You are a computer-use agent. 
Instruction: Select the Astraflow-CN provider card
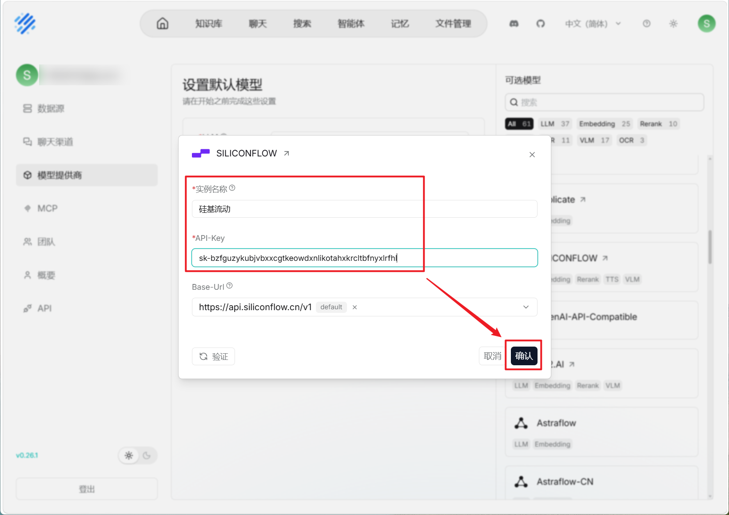click(x=602, y=483)
